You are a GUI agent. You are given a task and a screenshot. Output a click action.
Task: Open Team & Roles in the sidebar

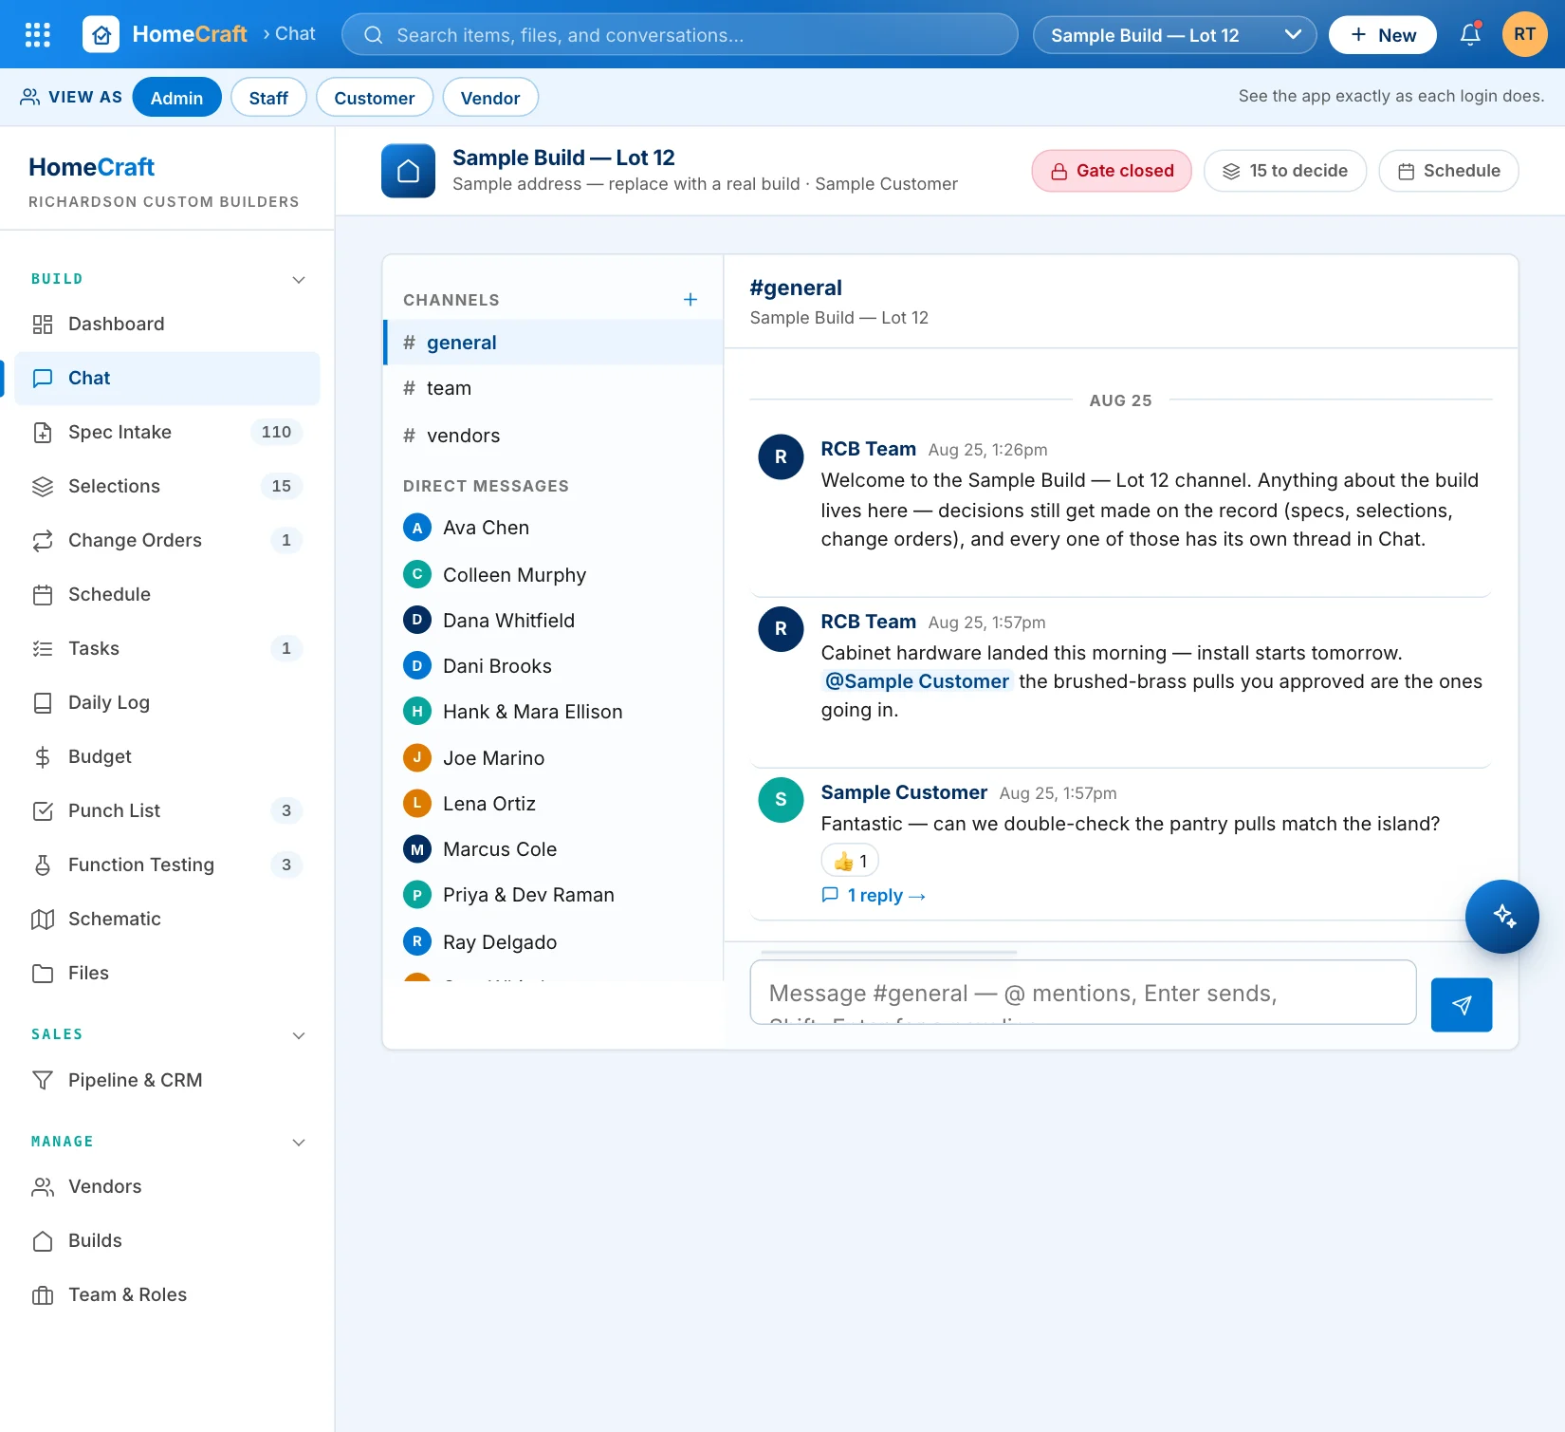pyautogui.click(x=167, y=1295)
